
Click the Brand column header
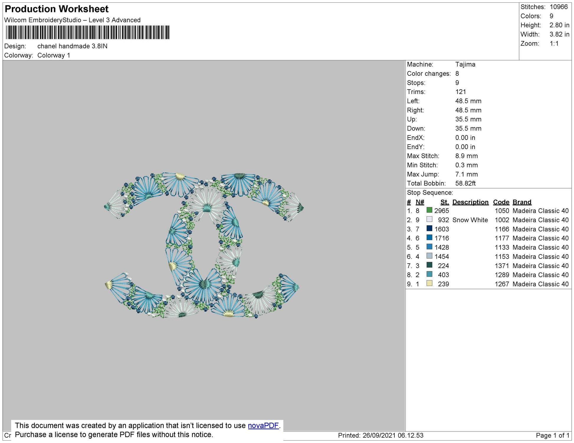point(522,202)
